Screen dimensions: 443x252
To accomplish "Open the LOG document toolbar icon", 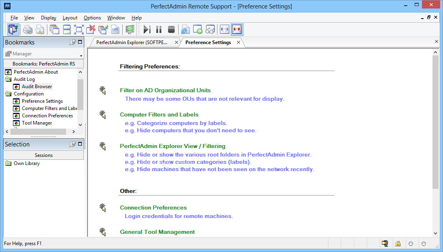I will click(x=115, y=30).
